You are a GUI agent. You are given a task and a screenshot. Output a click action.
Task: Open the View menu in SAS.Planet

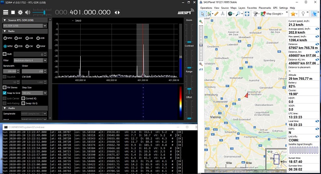(217, 8)
